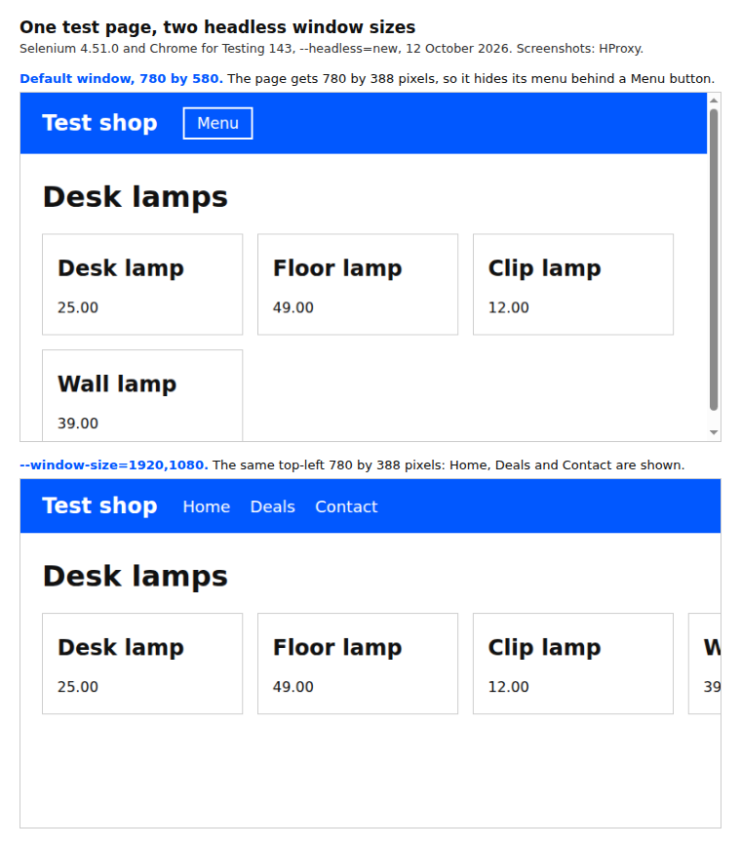Open the Deals navigation link
741x848 pixels.
coord(272,506)
